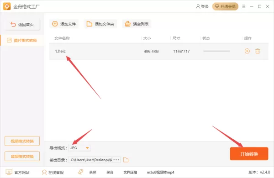Image resolution: width=274 pixels, height=178 pixels.
Task: Open 在线客服 online support
Action: [x=53, y=173]
